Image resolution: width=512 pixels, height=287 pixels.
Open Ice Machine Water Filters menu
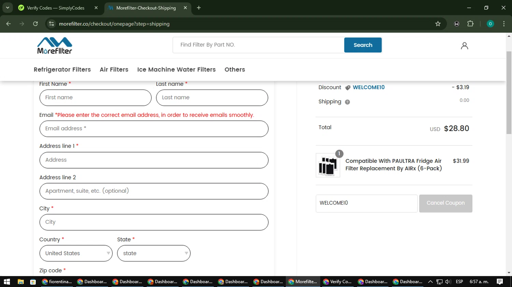pyautogui.click(x=176, y=69)
